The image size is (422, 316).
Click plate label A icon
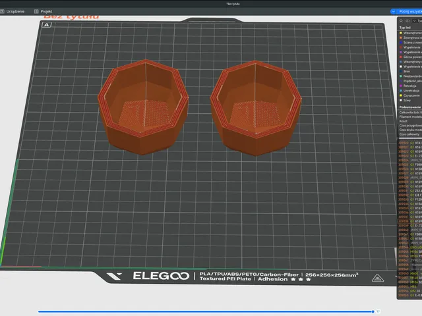click(x=47, y=25)
